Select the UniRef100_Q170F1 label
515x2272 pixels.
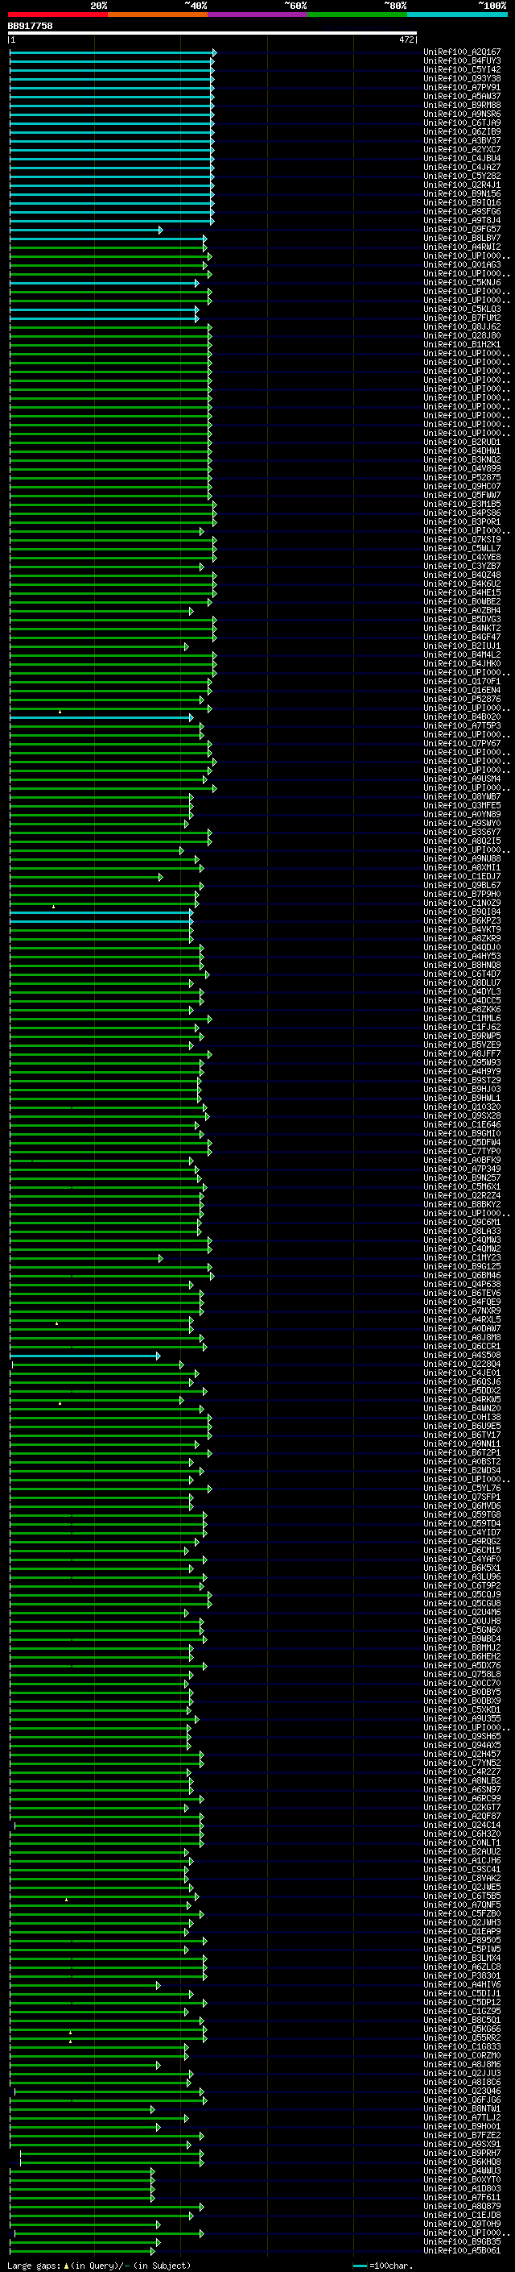click(462, 681)
